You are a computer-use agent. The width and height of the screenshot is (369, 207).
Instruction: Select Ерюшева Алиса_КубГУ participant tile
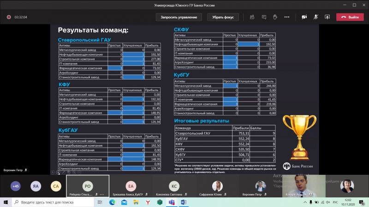[131, 186]
